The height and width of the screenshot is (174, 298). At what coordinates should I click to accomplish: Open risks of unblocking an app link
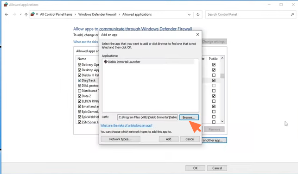tap(127, 125)
